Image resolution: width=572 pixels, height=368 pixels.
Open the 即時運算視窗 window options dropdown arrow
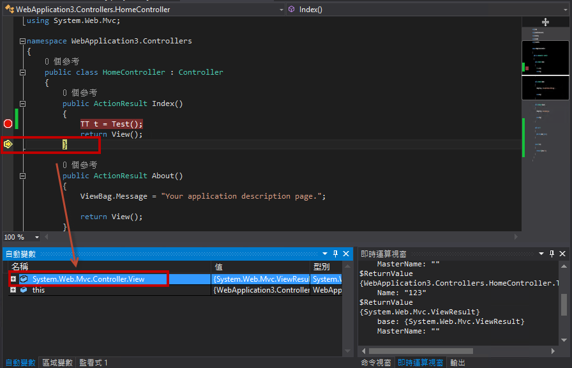pyautogui.click(x=541, y=254)
